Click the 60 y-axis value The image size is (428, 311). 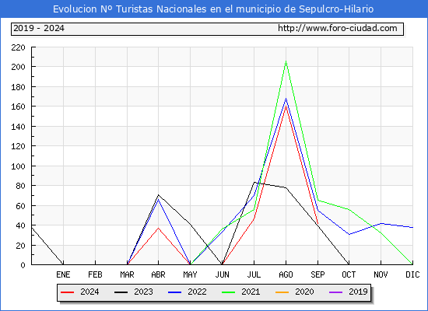(20, 206)
